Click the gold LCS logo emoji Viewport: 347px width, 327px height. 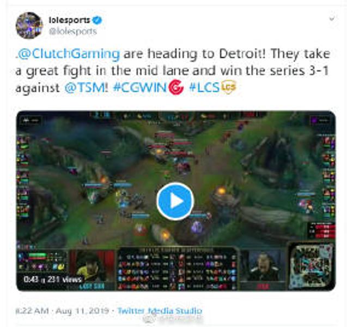coord(229,87)
